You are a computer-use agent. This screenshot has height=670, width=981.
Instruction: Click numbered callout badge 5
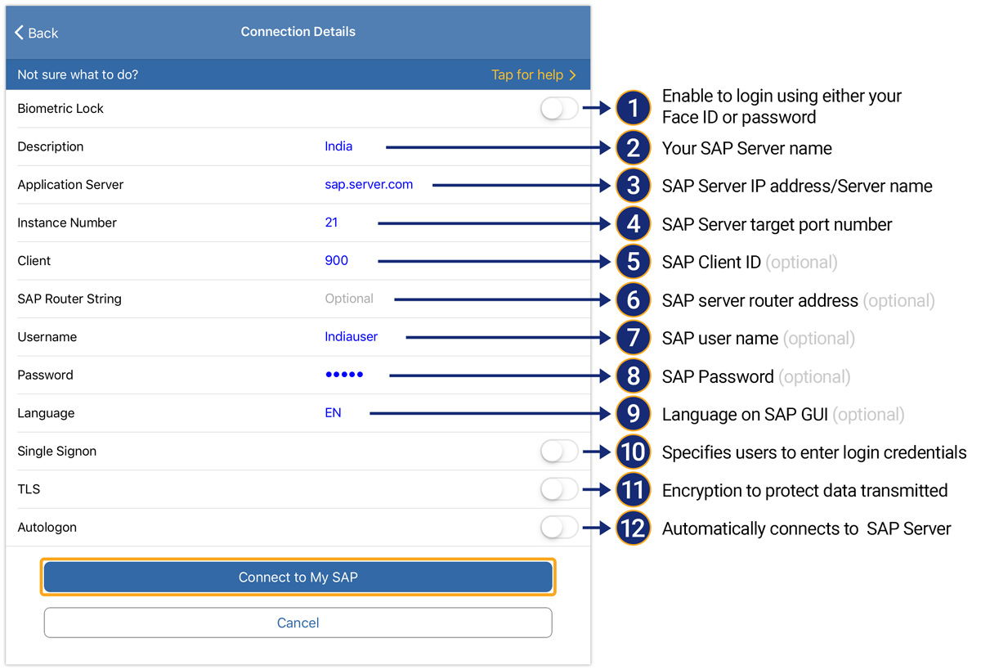[633, 262]
